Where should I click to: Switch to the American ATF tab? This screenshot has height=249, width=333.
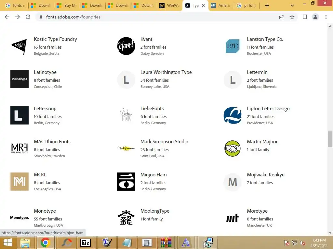pyautogui.click(x=221, y=6)
